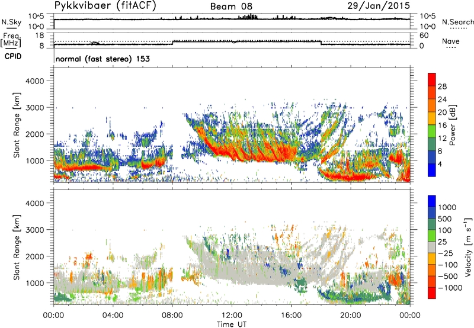The height and width of the screenshot is (328, 474).
Task: Pick the dark green 8–12 dB power swatch
Action: point(432,144)
